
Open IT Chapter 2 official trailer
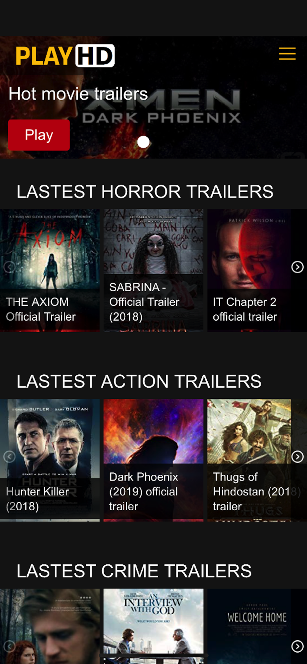point(249,271)
